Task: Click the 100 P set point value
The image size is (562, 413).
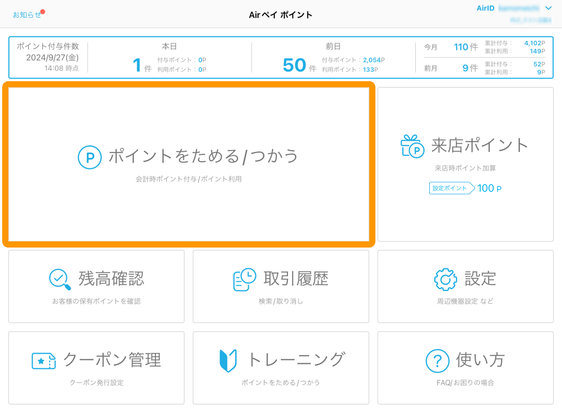Action: (x=489, y=189)
